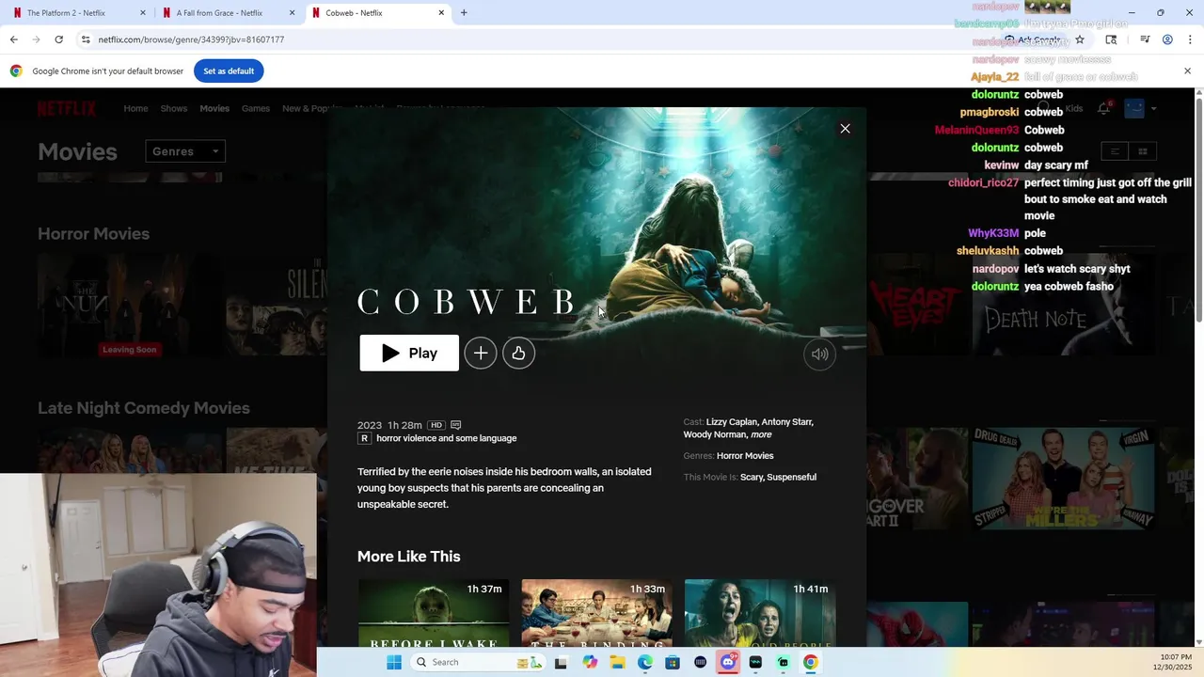Open the Games menu item
Image resolution: width=1204 pixels, height=677 pixels.
point(256,108)
